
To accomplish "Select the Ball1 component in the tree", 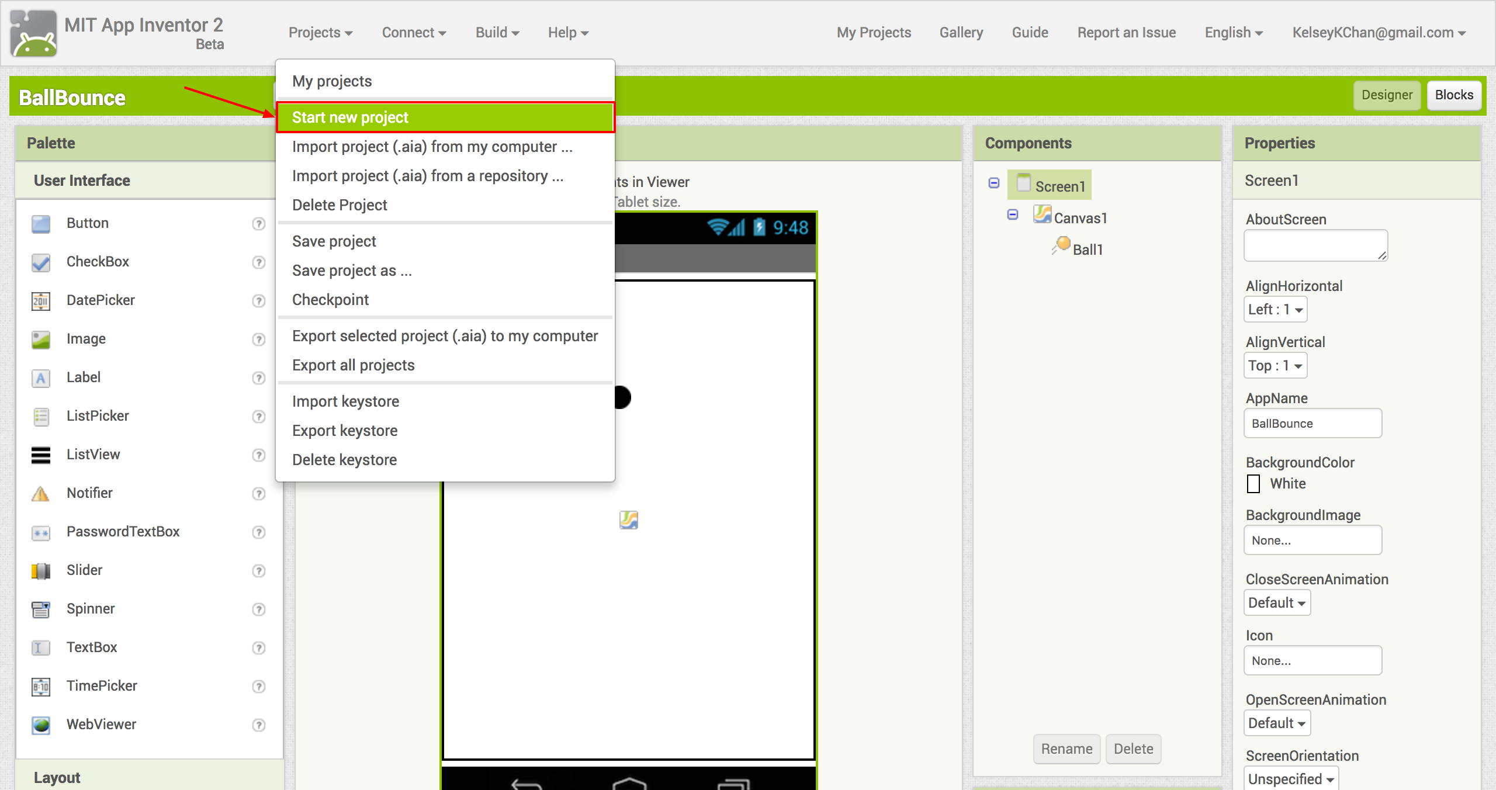I will point(1087,250).
